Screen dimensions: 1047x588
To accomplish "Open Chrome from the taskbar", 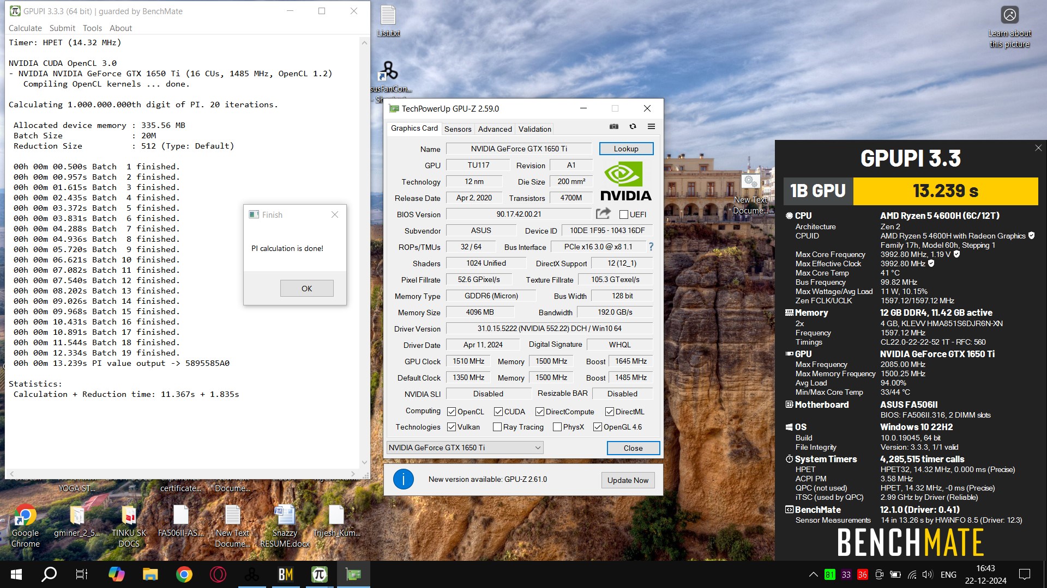I will (184, 574).
